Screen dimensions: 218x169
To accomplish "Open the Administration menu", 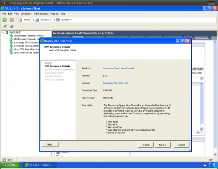I will pos(41,14).
